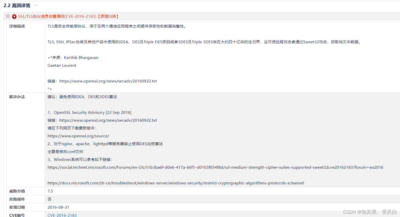Click openssl secadv URL in 解决办法
The height and width of the screenshot is (217, 400).
coord(108,120)
